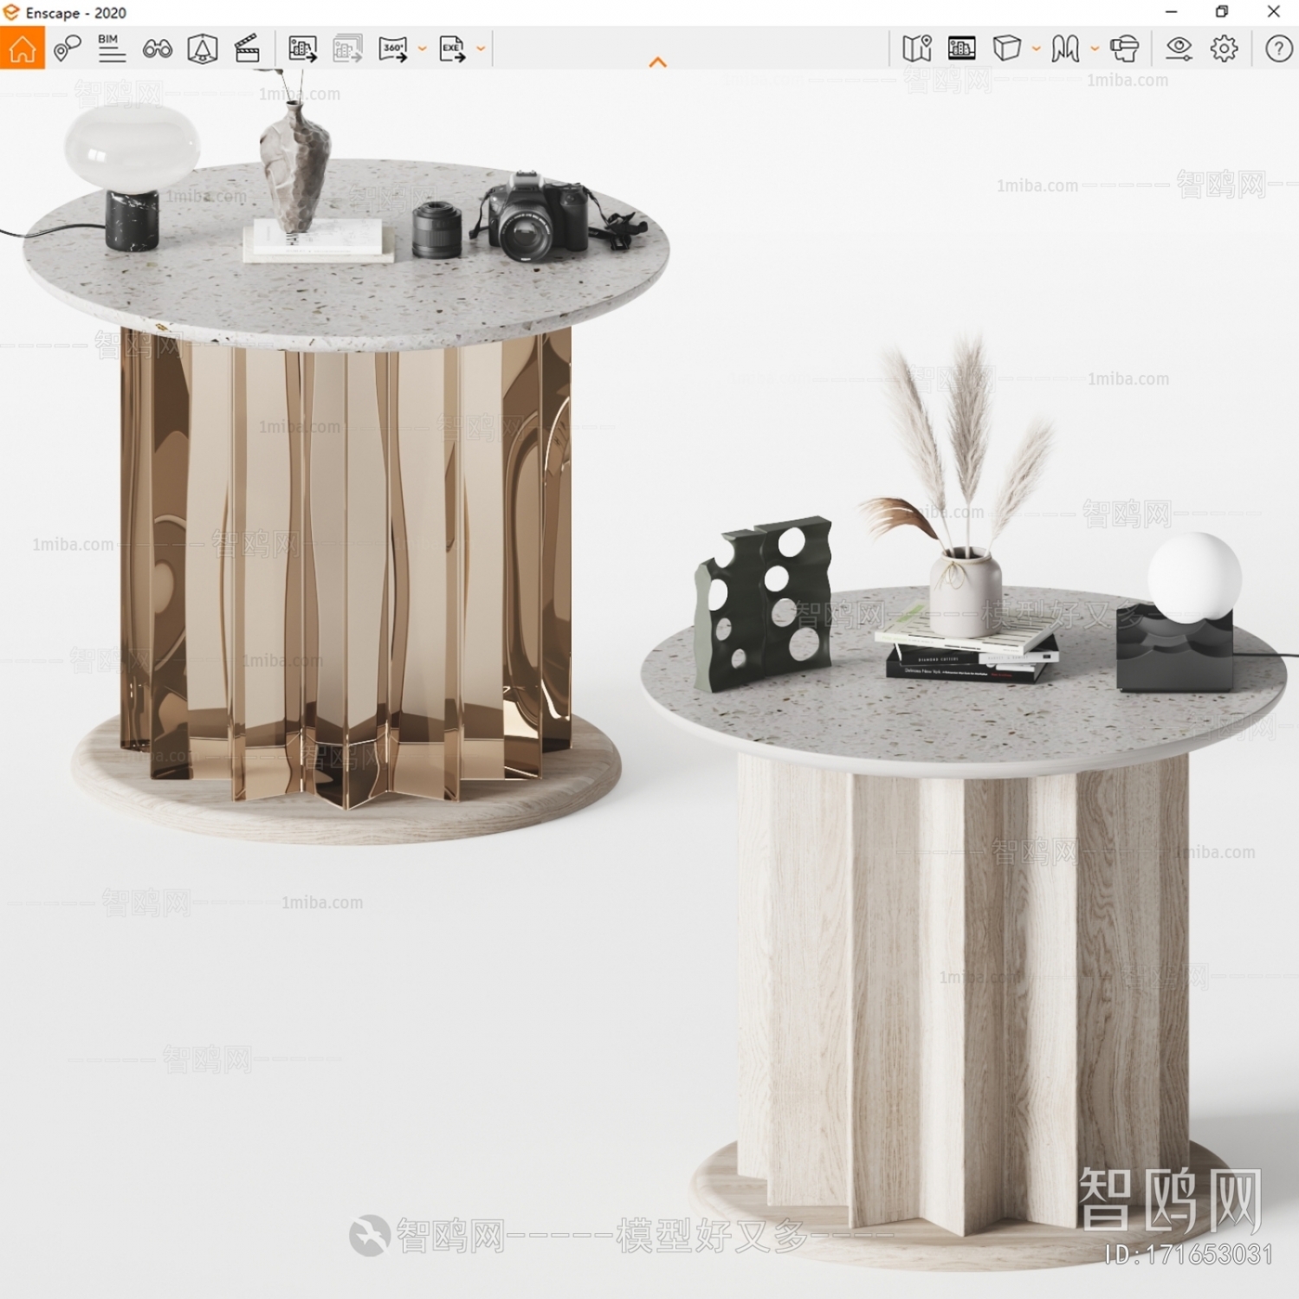1299x1299 pixels.
Task: Open visual settings eye icon
Action: [1179, 48]
